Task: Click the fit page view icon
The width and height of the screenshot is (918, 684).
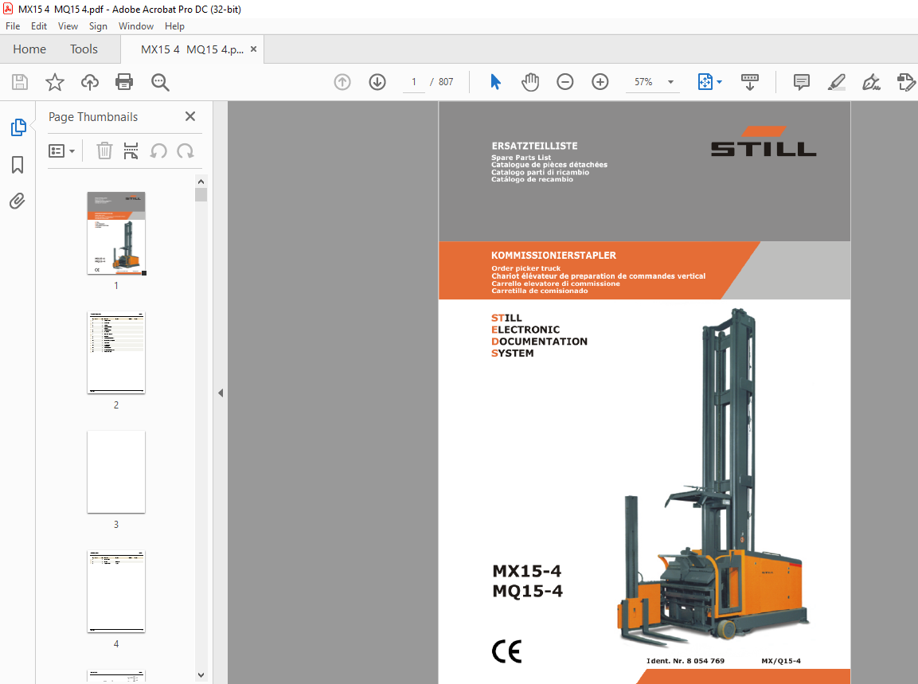Action: tap(705, 82)
